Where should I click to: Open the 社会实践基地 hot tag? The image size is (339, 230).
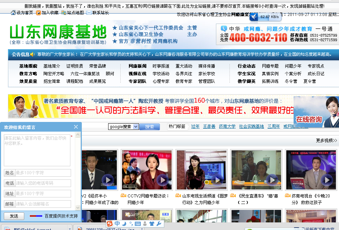click(x=251, y=126)
